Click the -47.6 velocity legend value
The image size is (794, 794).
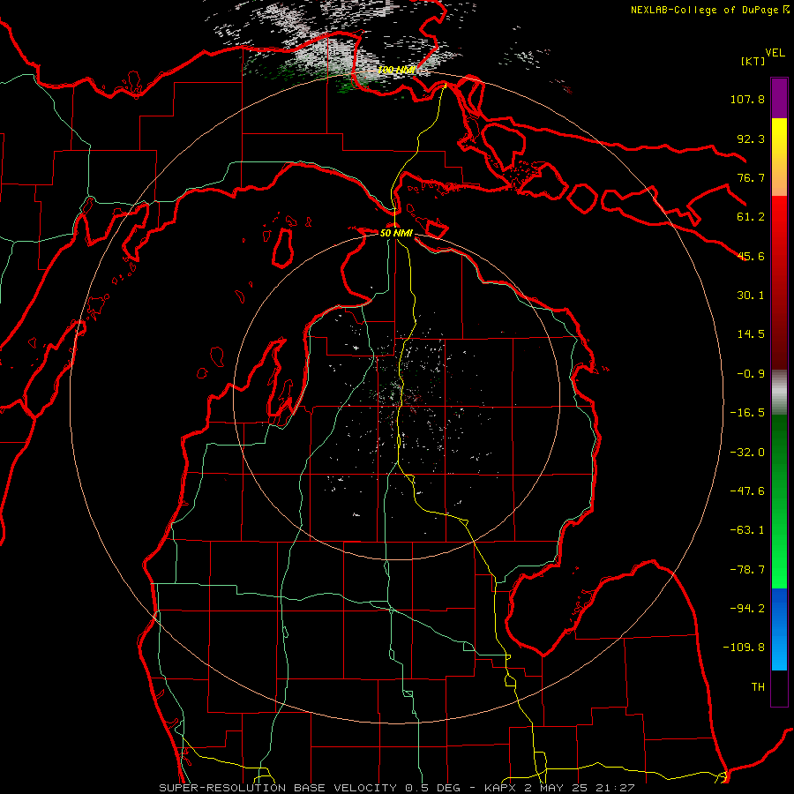[747, 491]
